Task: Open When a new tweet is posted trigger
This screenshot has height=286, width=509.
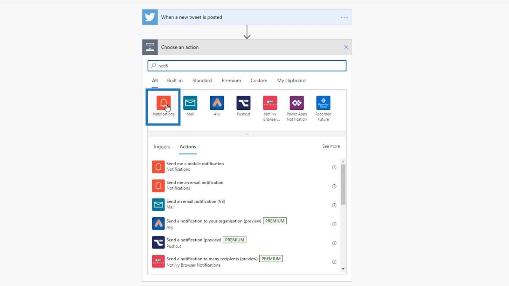Action: click(x=247, y=17)
